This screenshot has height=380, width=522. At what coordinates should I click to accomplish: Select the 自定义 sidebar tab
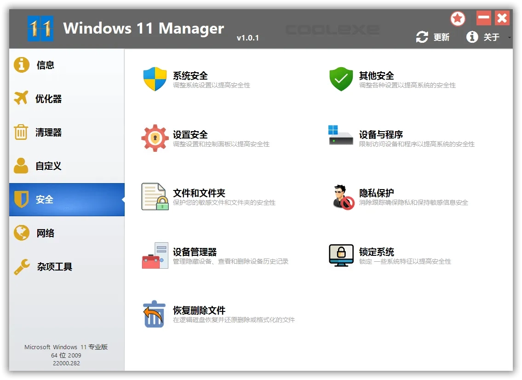click(x=67, y=166)
